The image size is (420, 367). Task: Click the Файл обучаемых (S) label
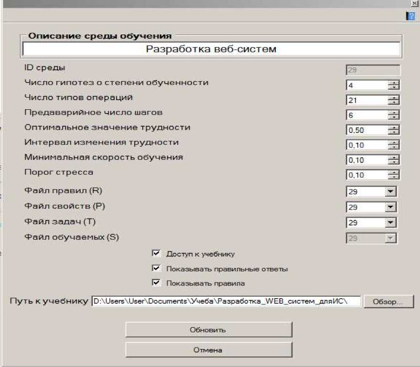pos(71,237)
